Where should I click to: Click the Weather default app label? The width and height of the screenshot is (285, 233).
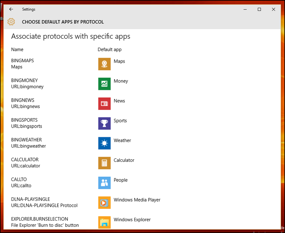(122, 140)
